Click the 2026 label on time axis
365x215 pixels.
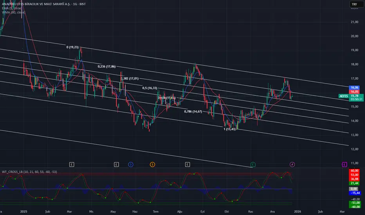coord(297,211)
